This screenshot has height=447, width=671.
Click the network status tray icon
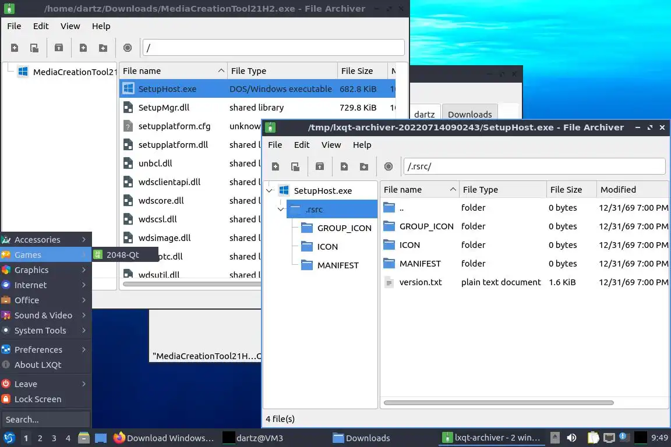coord(609,438)
